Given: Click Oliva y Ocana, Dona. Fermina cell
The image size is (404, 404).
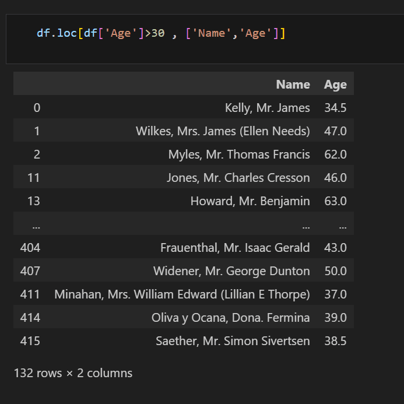Looking at the screenshot, I should coord(231,318).
